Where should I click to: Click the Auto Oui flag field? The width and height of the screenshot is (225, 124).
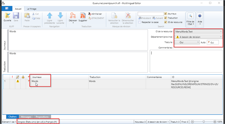tap(213, 43)
